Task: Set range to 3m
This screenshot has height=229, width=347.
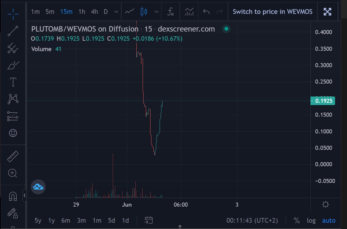Action: click(x=81, y=220)
